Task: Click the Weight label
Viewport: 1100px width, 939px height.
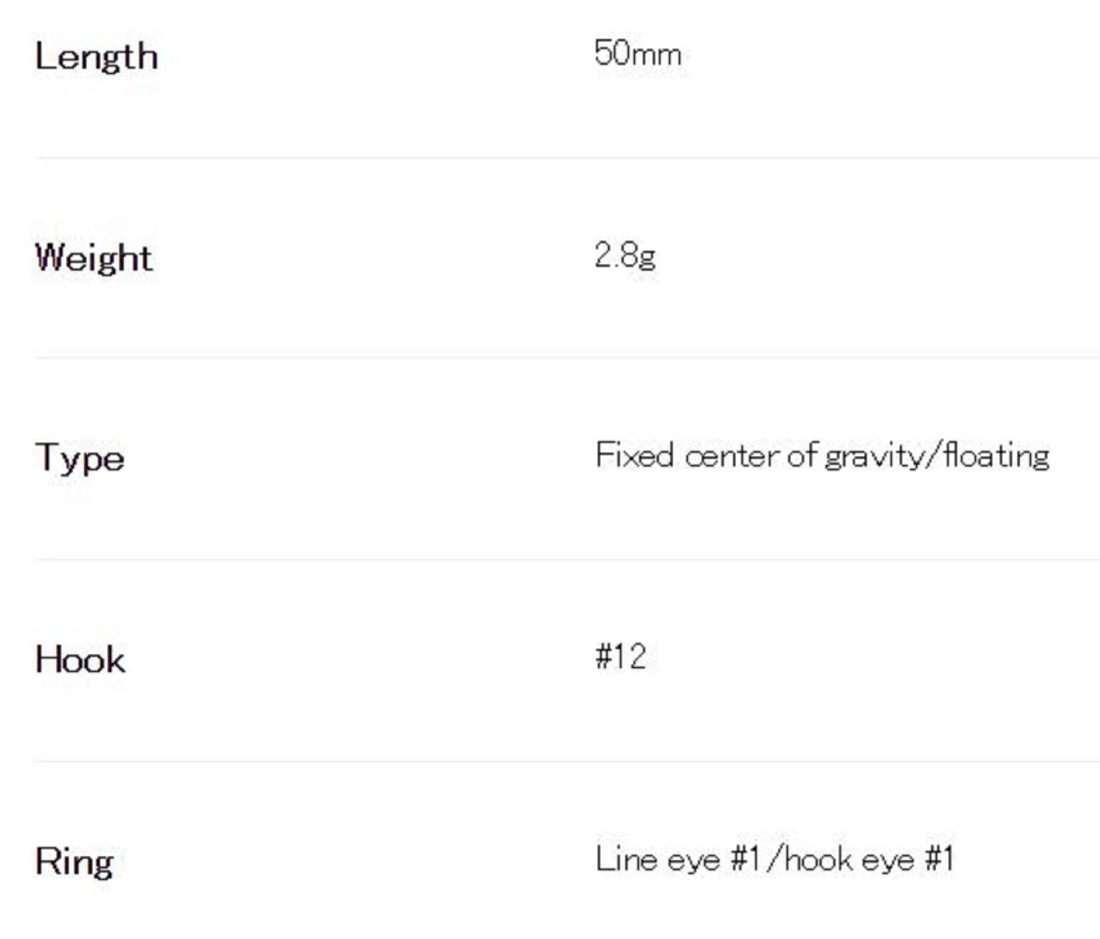Action: [x=94, y=257]
